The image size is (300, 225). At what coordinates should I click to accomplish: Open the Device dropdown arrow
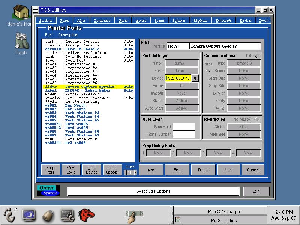pyautogui.click(x=195, y=78)
